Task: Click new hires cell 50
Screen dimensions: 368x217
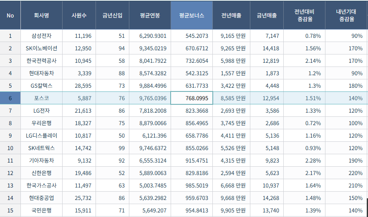Action: [112, 136]
